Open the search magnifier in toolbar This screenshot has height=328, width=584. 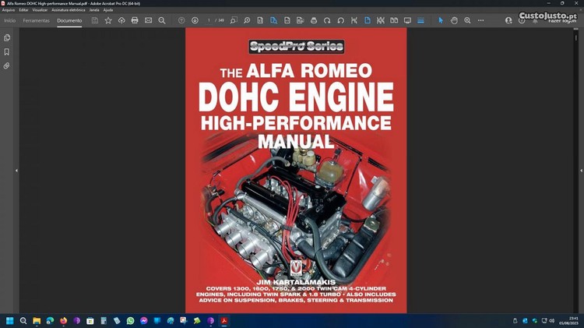coord(162,20)
